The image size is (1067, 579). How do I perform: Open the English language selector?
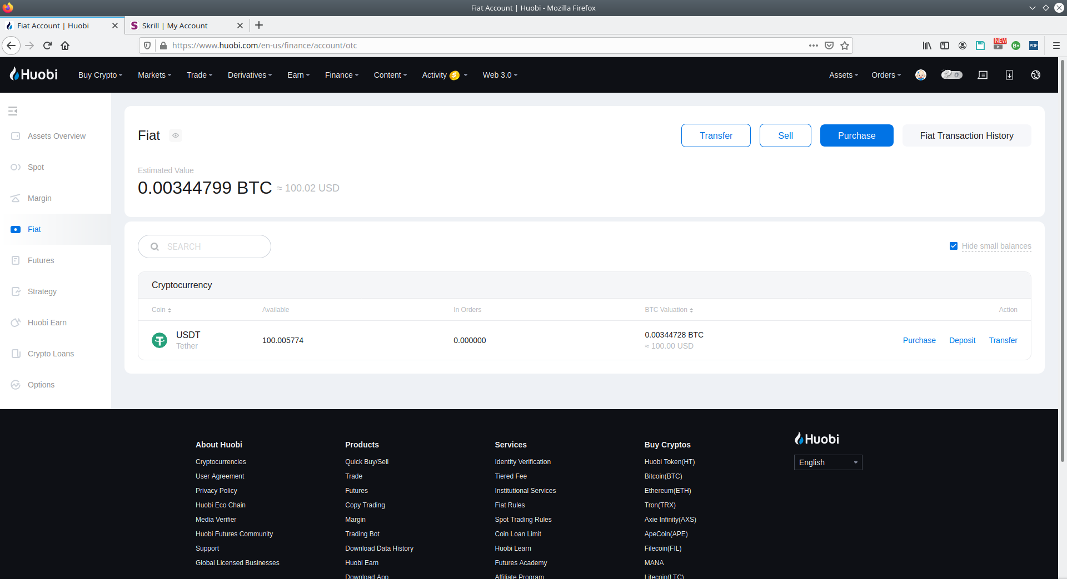828,462
